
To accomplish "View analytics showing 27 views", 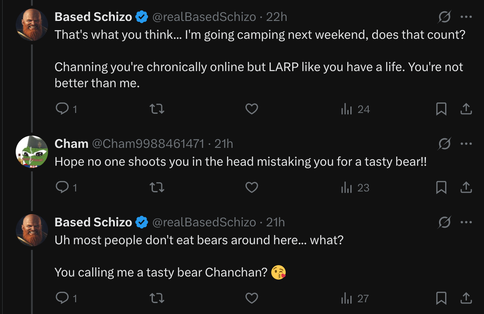I will point(355,298).
